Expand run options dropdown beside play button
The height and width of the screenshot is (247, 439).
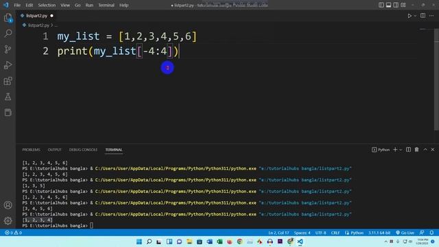click(415, 16)
